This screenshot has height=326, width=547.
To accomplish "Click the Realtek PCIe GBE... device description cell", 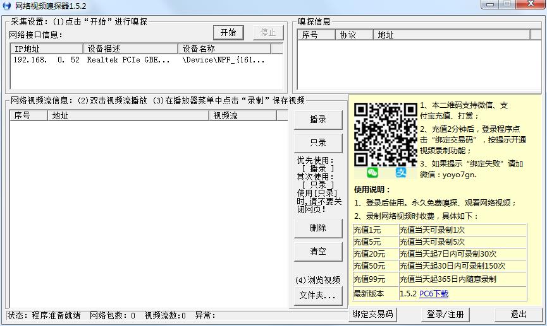I will [x=128, y=60].
